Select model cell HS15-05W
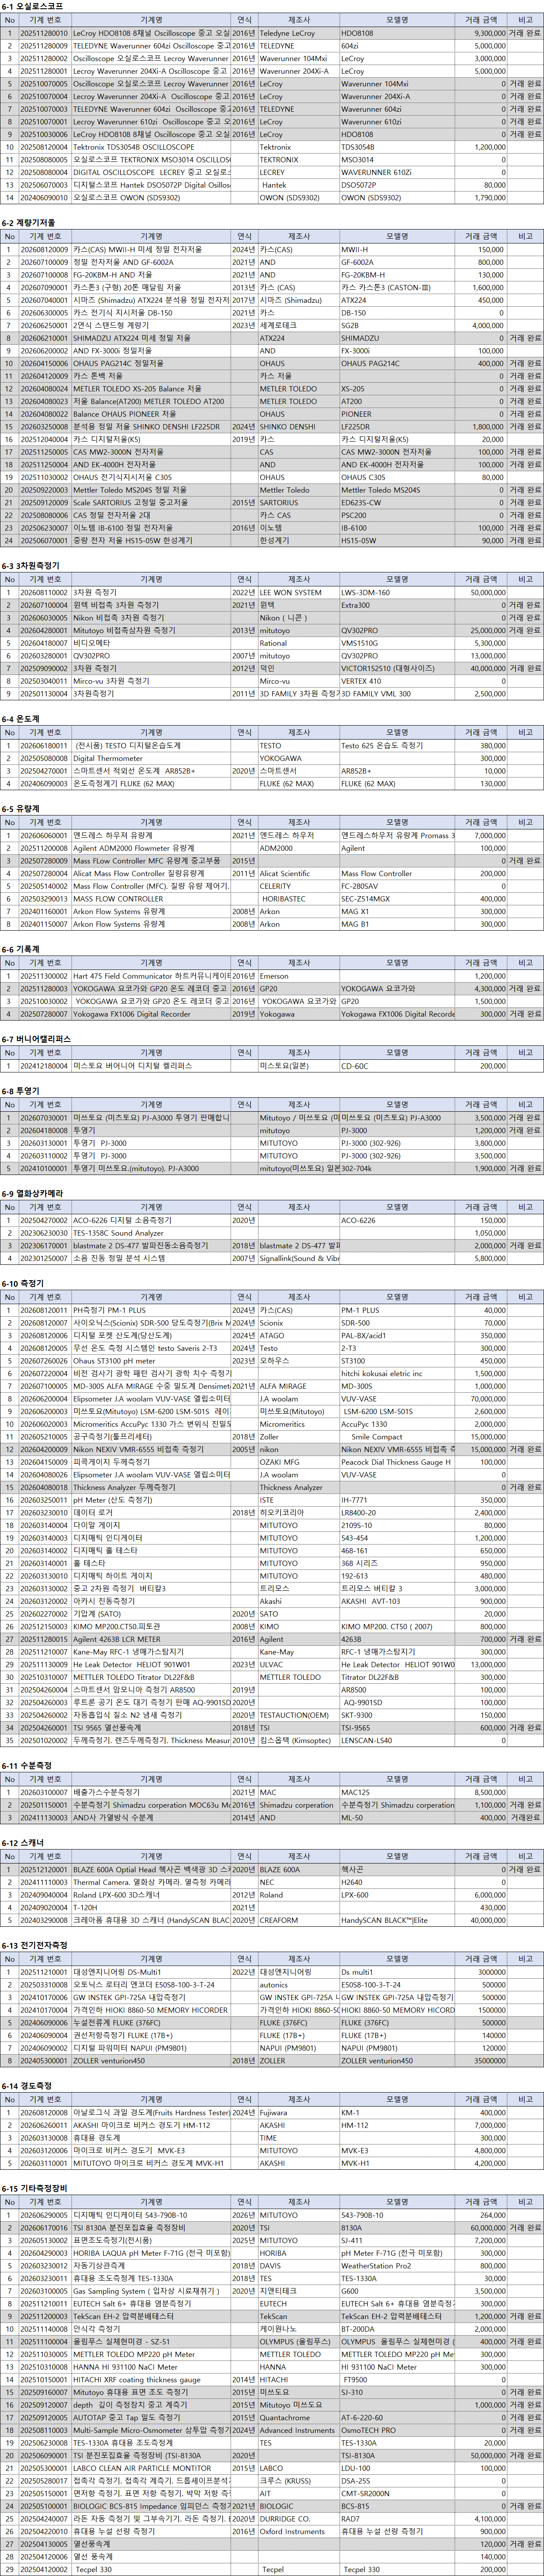544x2576 pixels. tap(396, 541)
